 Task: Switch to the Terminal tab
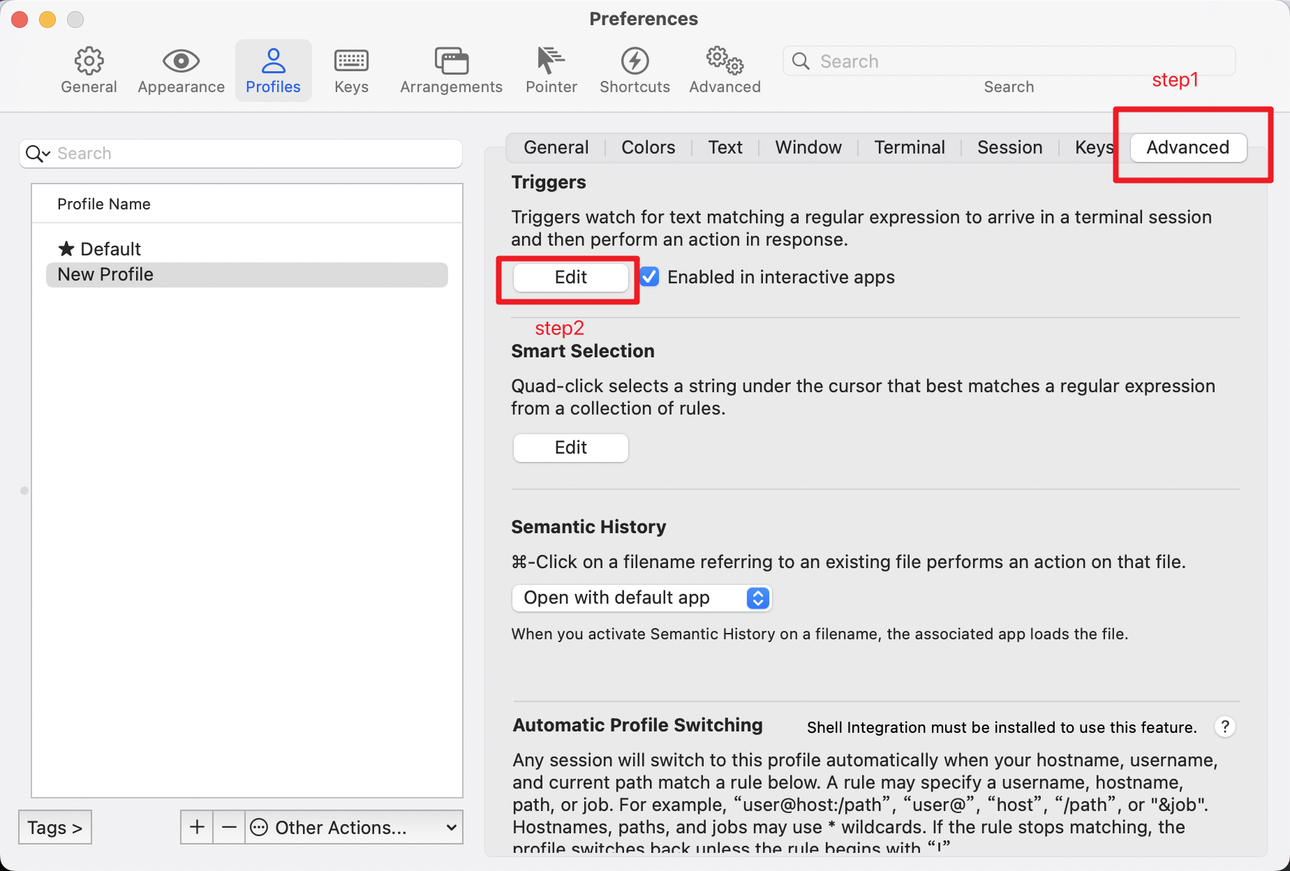tap(910, 147)
